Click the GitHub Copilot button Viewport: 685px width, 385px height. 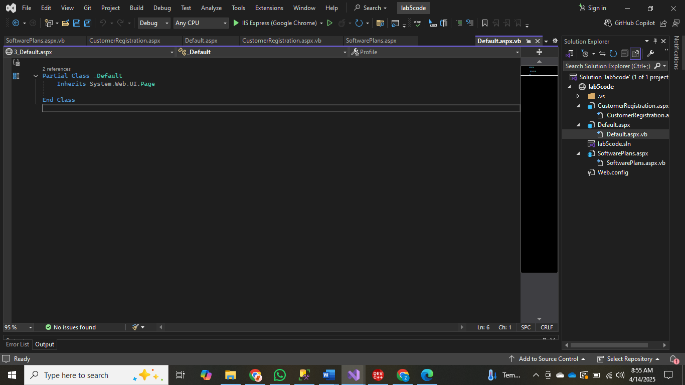630,23
